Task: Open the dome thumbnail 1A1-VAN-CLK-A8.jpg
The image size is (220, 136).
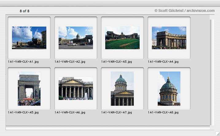Action: [169, 89]
